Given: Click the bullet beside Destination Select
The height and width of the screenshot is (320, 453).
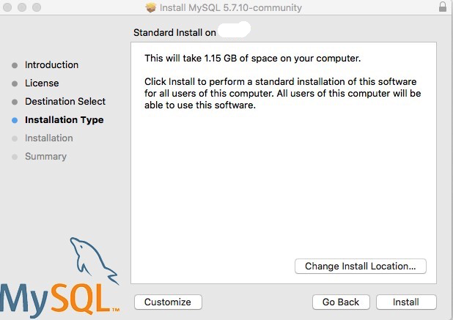Looking at the screenshot, I should coord(15,102).
